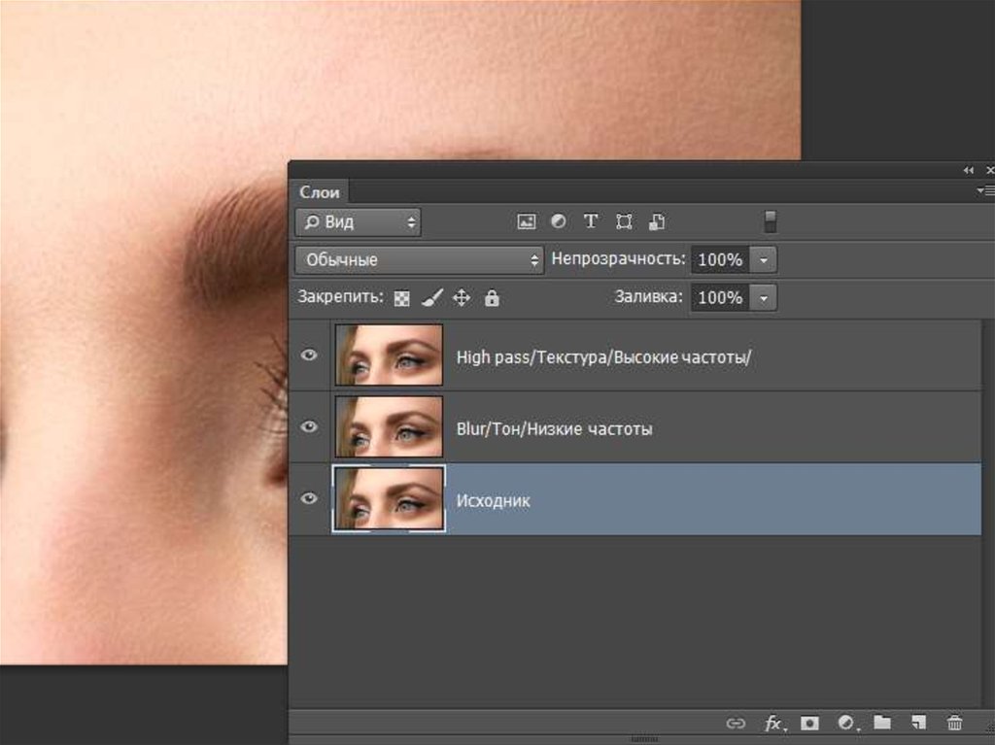Hide the High pass layer with eye icon
The height and width of the screenshot is (745, 995).
309,356
